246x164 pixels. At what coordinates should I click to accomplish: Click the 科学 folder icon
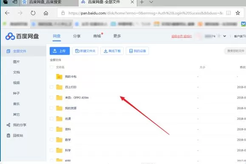click(59, 150)
